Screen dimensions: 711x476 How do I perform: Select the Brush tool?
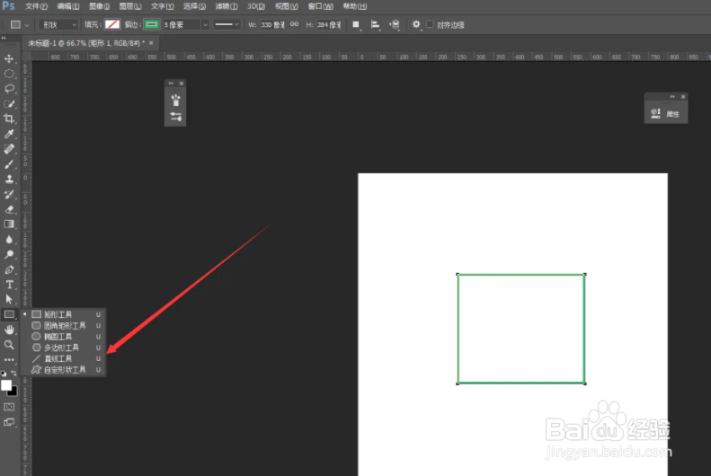click(x=9, y=164)
